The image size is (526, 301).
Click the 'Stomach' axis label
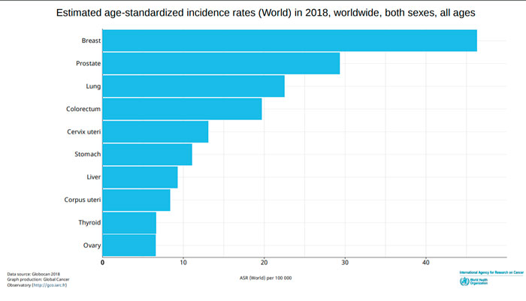tap(88, 154)
